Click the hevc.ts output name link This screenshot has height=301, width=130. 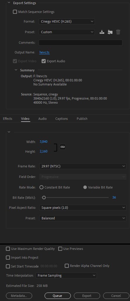(45, 52)
